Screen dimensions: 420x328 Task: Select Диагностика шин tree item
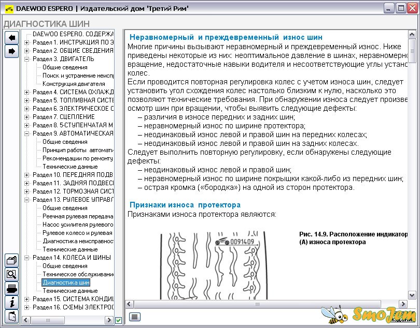coord(66,282)
